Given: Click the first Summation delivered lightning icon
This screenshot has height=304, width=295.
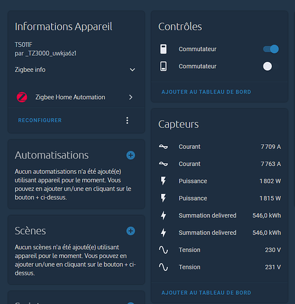Looking at the screenshot, I should point(164,215).
